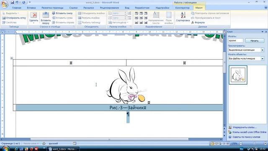
Task: Click the Начать search button
Action: pos(255,41)
